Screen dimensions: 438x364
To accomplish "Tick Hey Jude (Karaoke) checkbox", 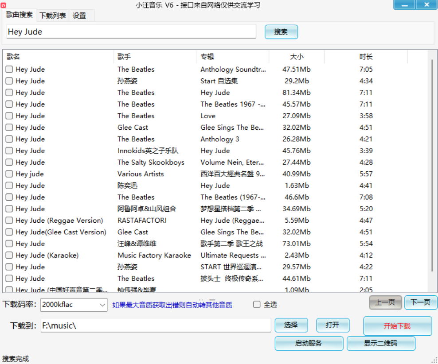I will [x=9, y=255].
